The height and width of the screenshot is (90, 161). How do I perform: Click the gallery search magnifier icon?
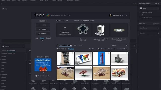click(127, 45)
